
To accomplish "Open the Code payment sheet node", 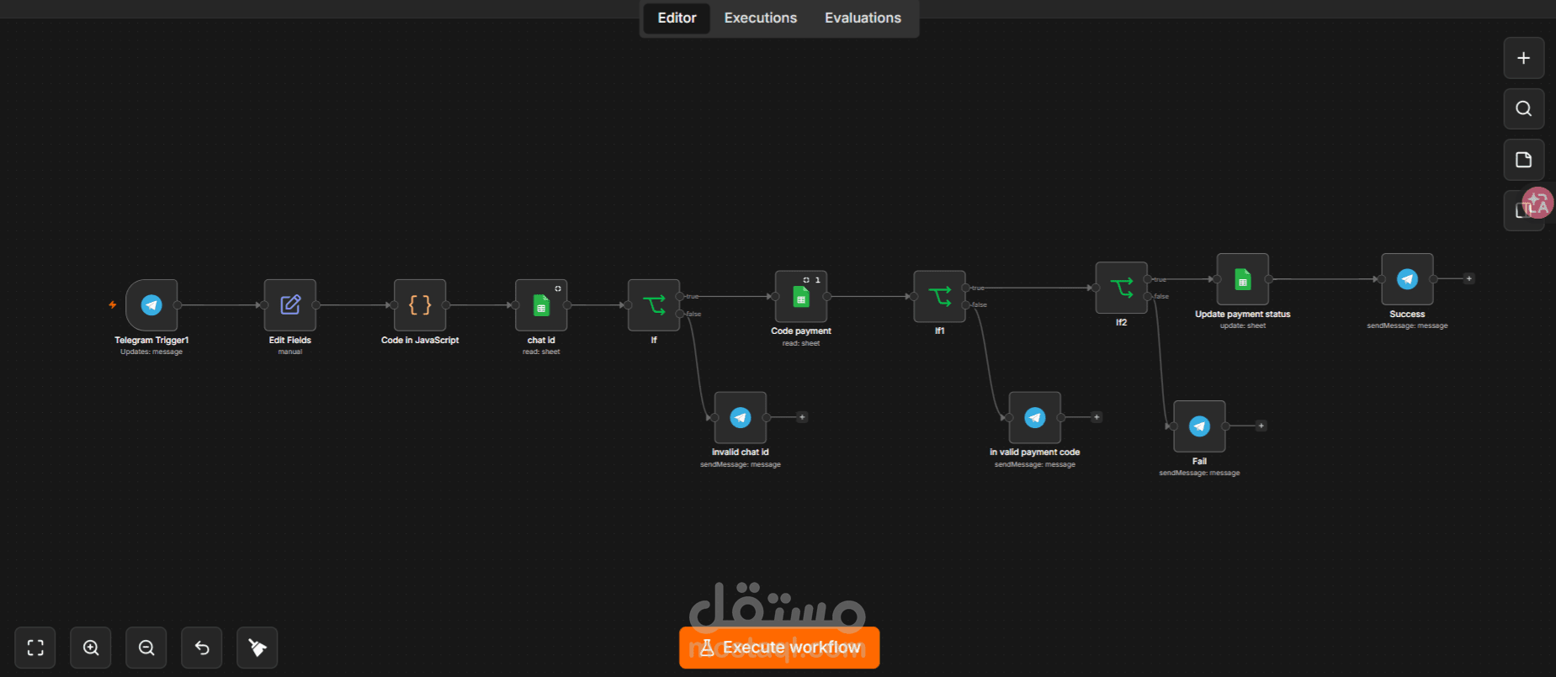I will (801, 296).
